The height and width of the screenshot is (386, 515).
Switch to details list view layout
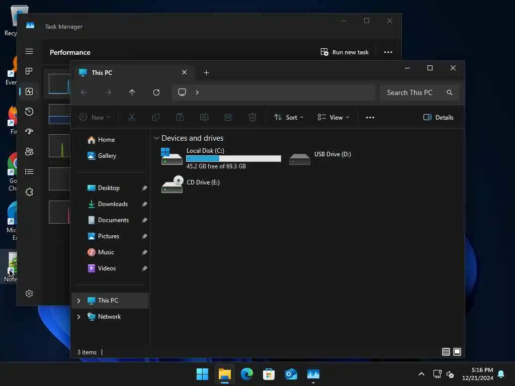pyautogui.click(x=446, y=352)
